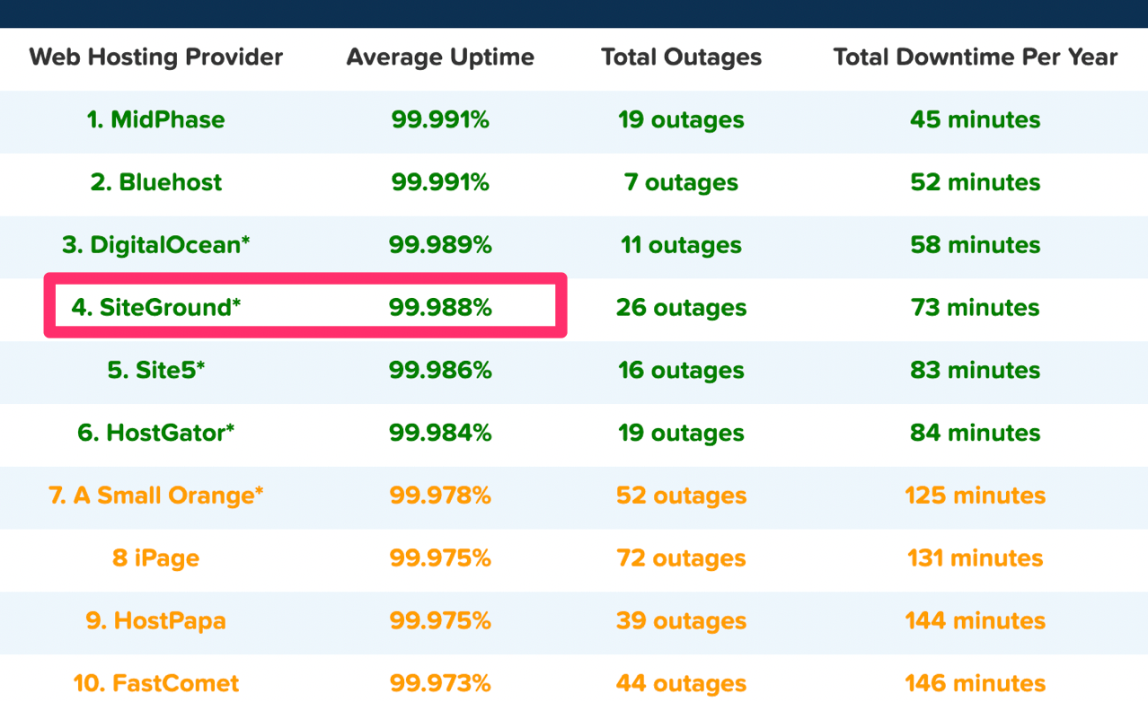
Task: Click the Average Uptime column header
Action: click(440, 57)
